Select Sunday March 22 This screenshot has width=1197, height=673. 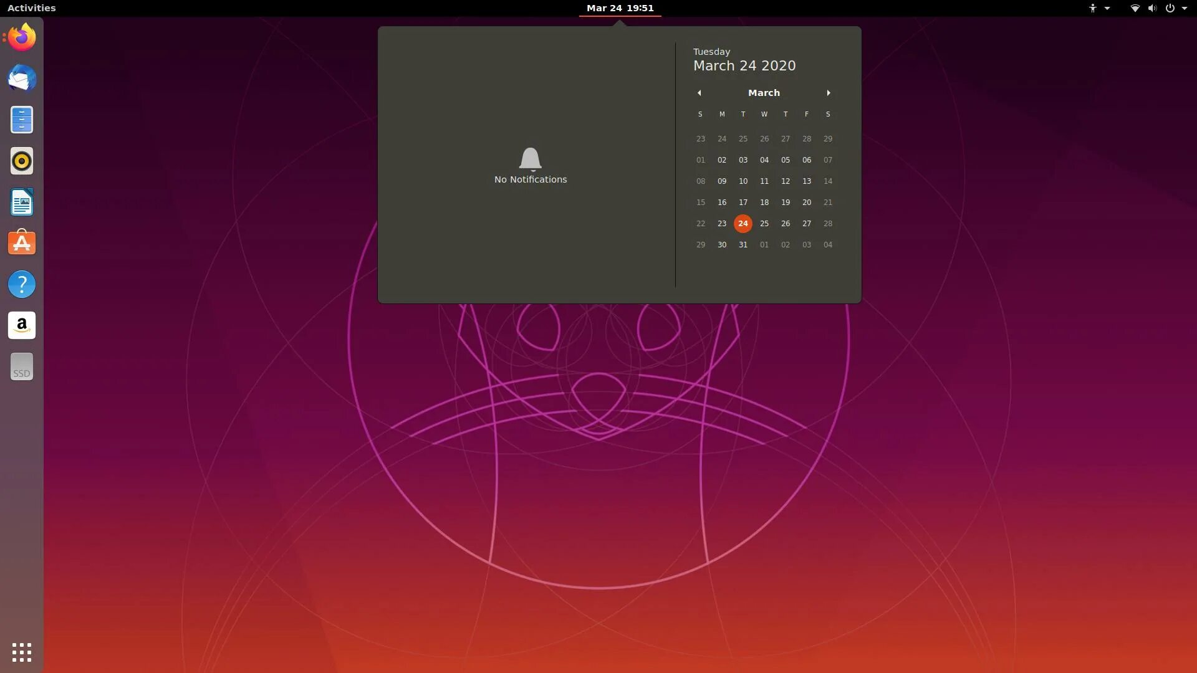700,223
